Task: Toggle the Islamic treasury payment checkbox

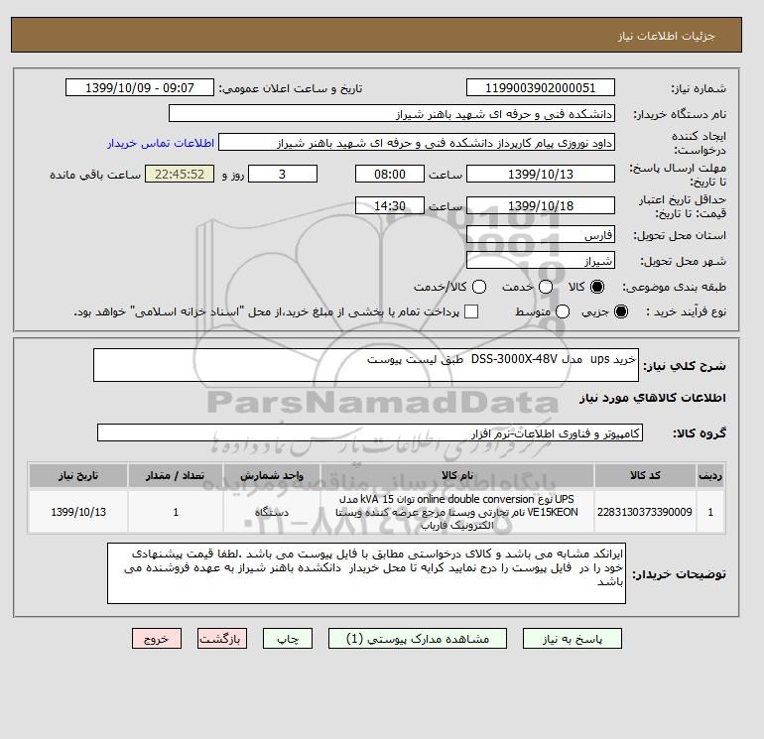Action: [471, 311]
